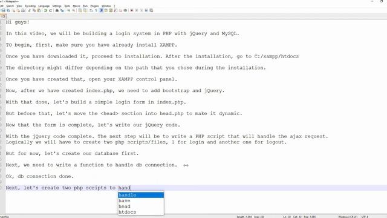Viewport: 387px width, 218px height.
Task: Click the Redo arrow icon
Action: pyautogui.click(x=51, y=10)
